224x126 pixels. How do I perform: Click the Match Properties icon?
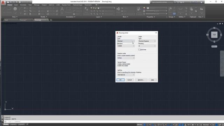tap(139, 9)
